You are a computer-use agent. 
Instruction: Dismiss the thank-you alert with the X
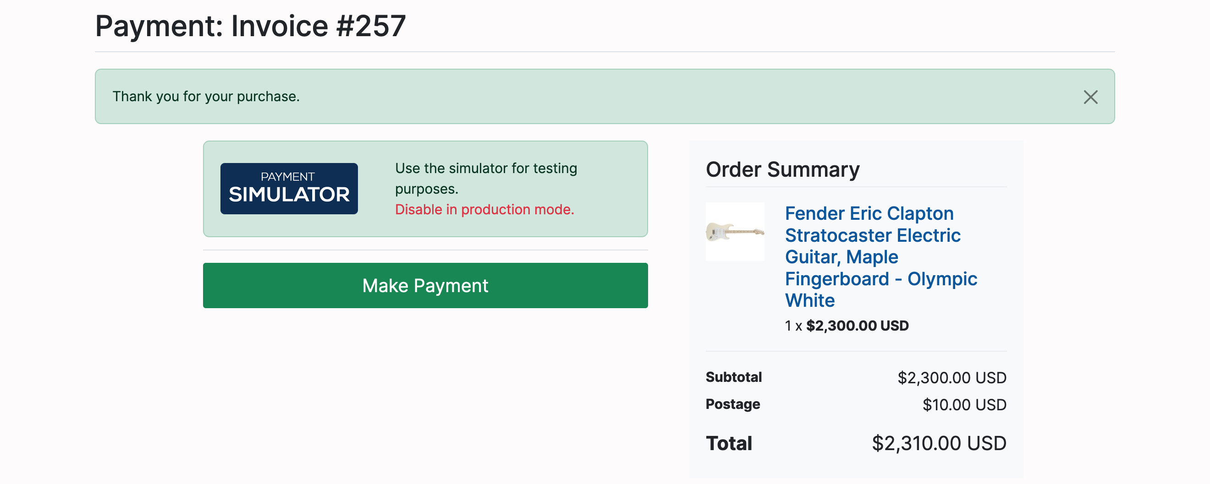click(1090, 97)
